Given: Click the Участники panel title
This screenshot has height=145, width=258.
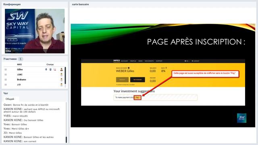Looking at the screenshot, I should (x=10, y=59).
